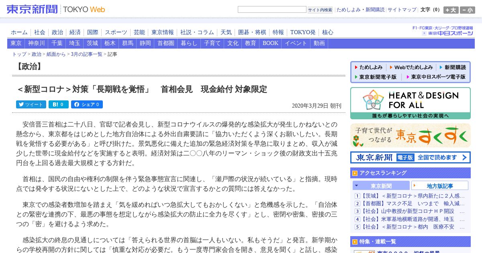Switch ranking to 地方版記事 tab

pyautogui.click(x=440, y=186)
